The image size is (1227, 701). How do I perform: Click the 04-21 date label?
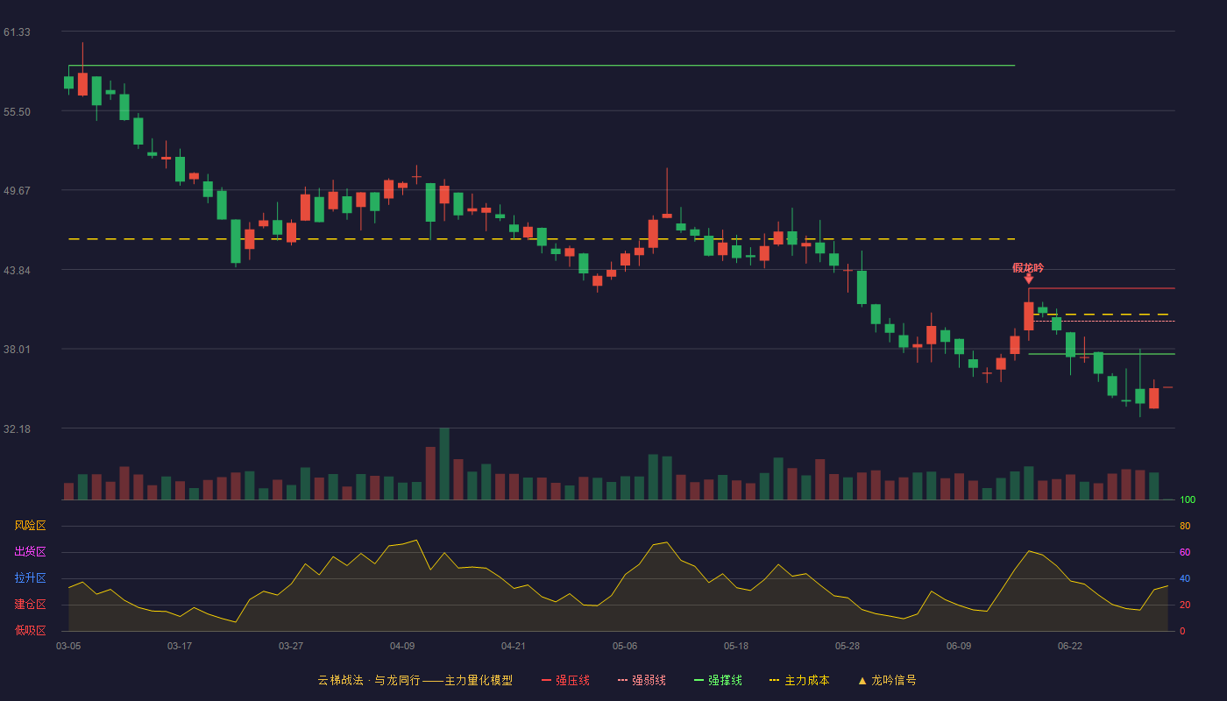point(514,646)
